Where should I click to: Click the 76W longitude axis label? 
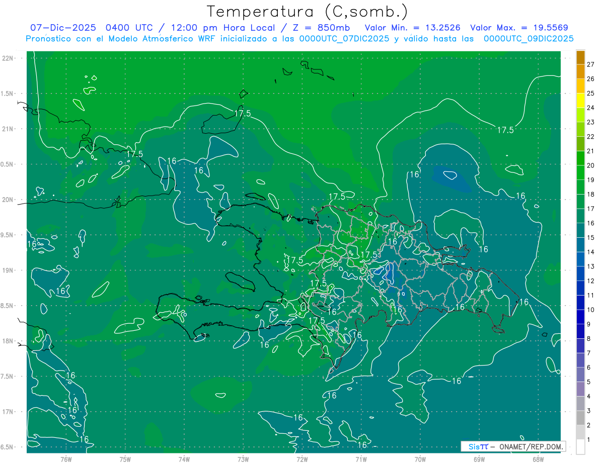66,459
